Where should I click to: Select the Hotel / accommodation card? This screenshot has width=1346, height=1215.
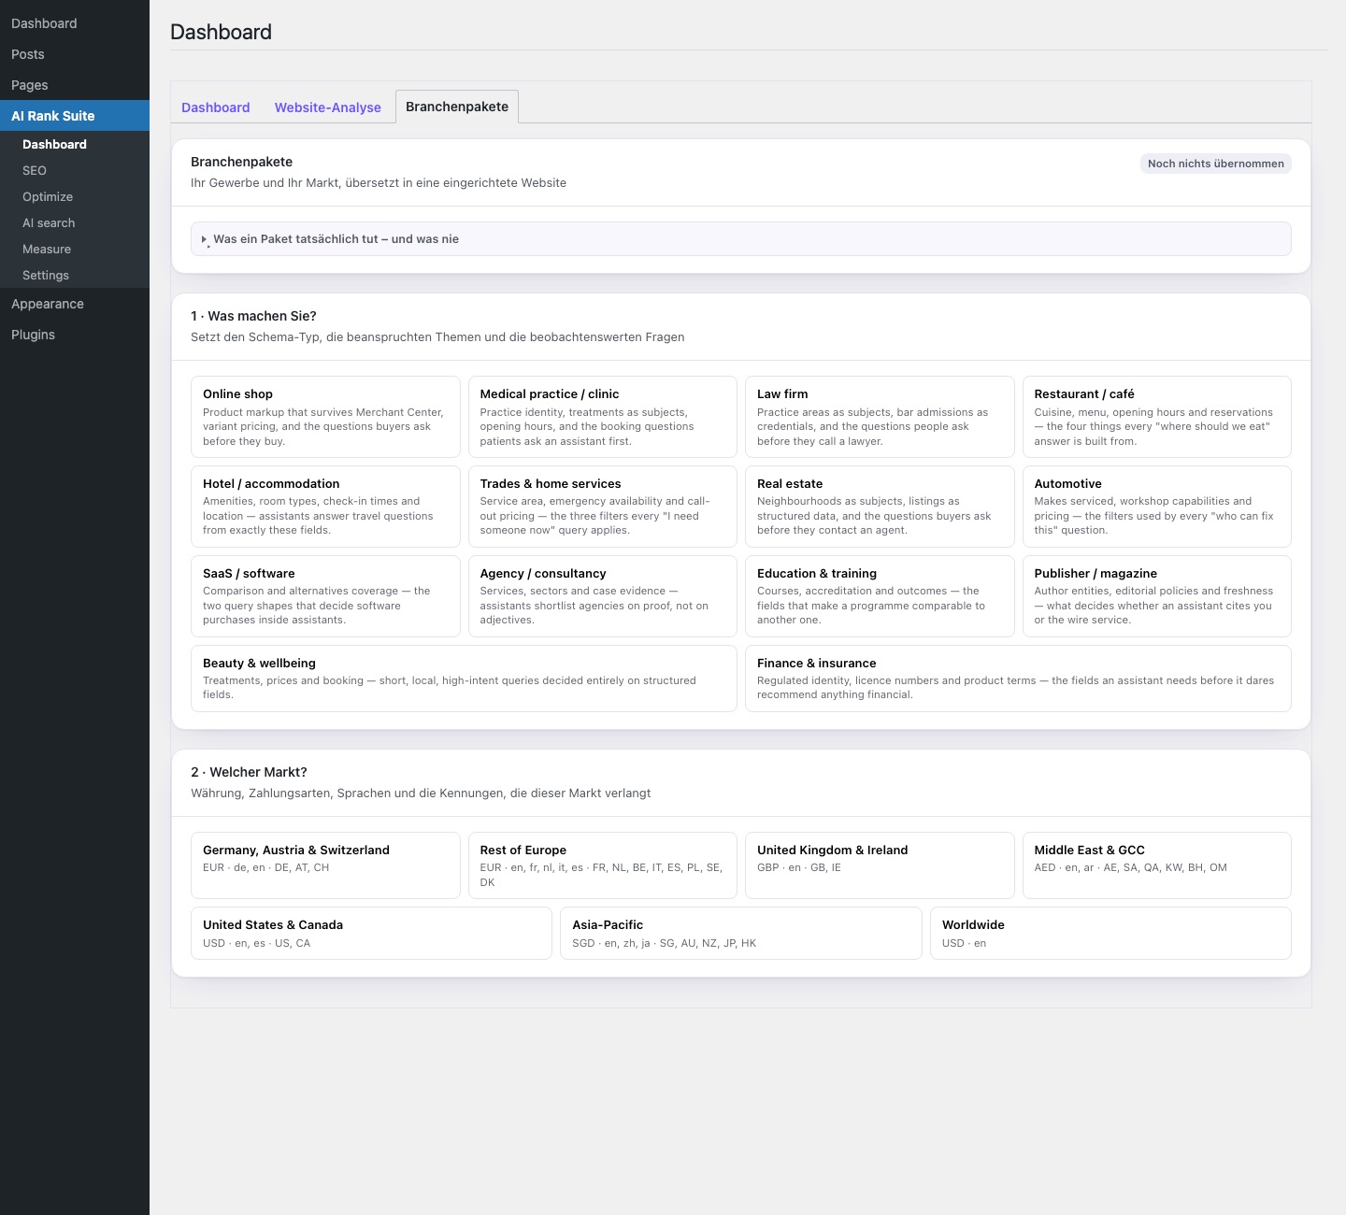coord(325,507)
